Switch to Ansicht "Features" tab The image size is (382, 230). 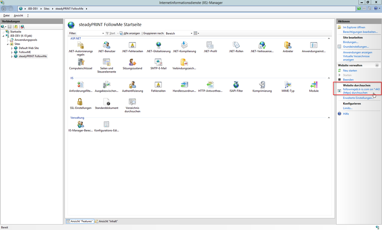[80, 221]
